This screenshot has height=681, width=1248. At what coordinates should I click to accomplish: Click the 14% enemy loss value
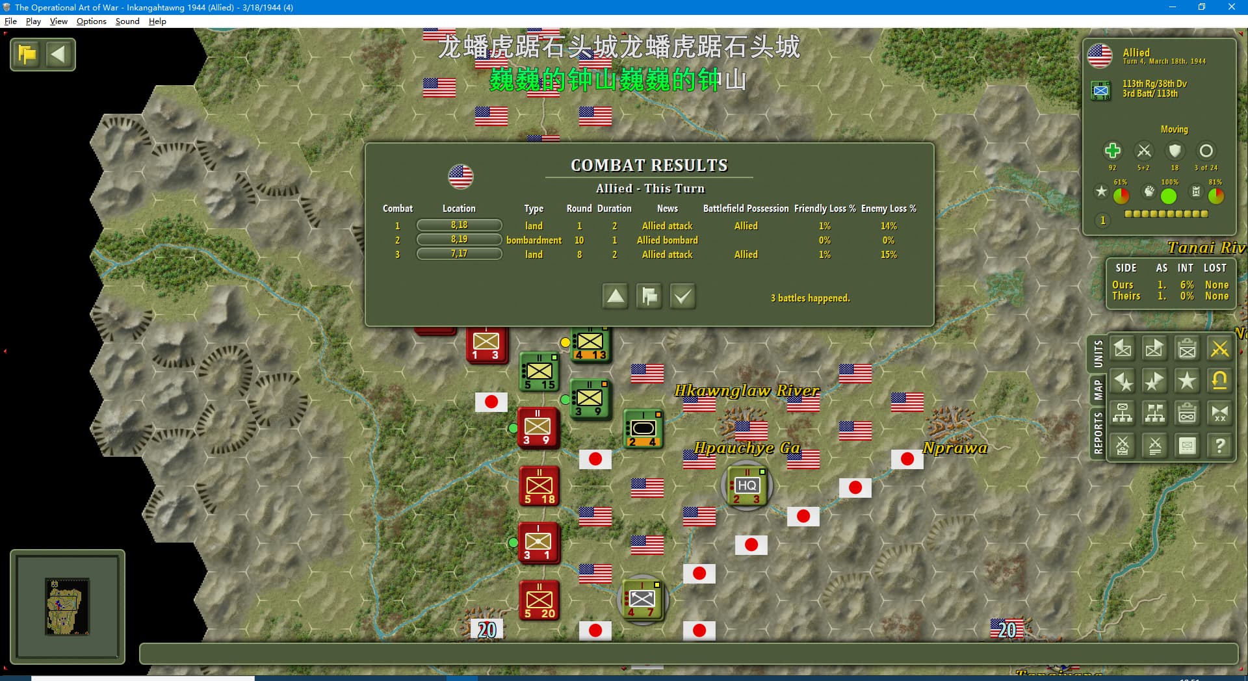point(889,225)
